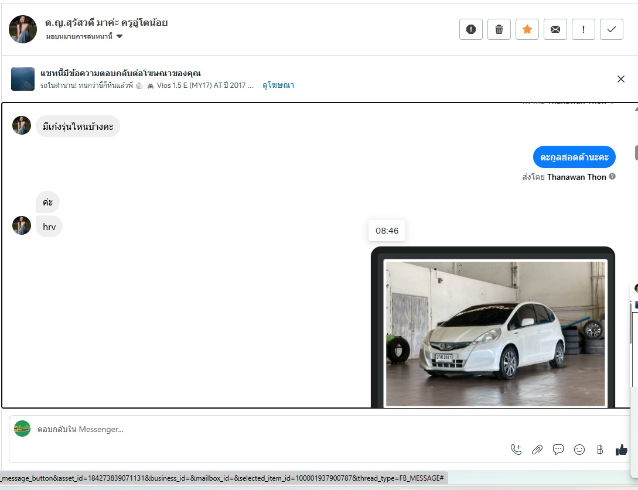Mark conversation unread with envelope icon
The width and height of the screenshot is (638, 490).
[555, 29]
